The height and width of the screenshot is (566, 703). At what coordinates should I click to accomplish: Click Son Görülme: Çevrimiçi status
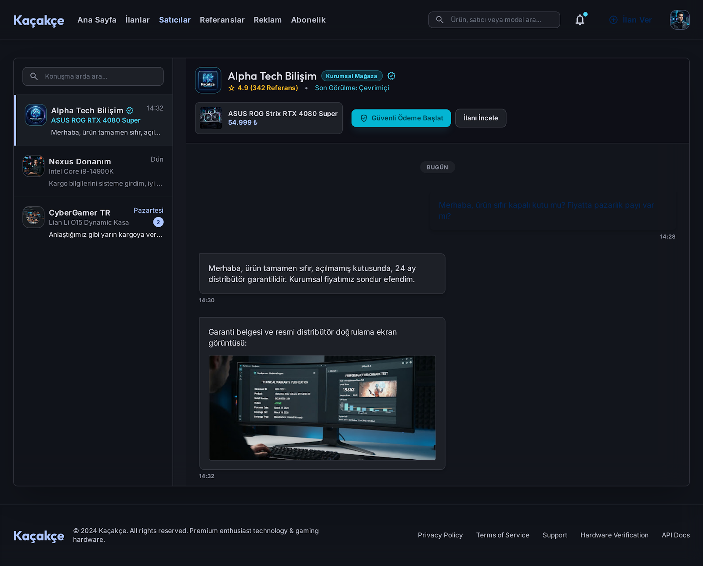(352, 88)
